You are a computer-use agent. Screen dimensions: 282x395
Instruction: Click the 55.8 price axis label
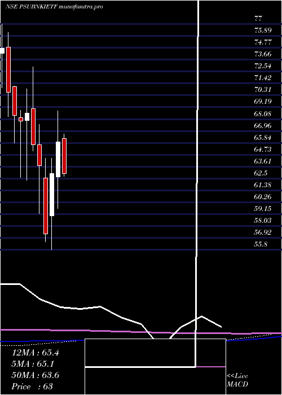click(261, 244)
